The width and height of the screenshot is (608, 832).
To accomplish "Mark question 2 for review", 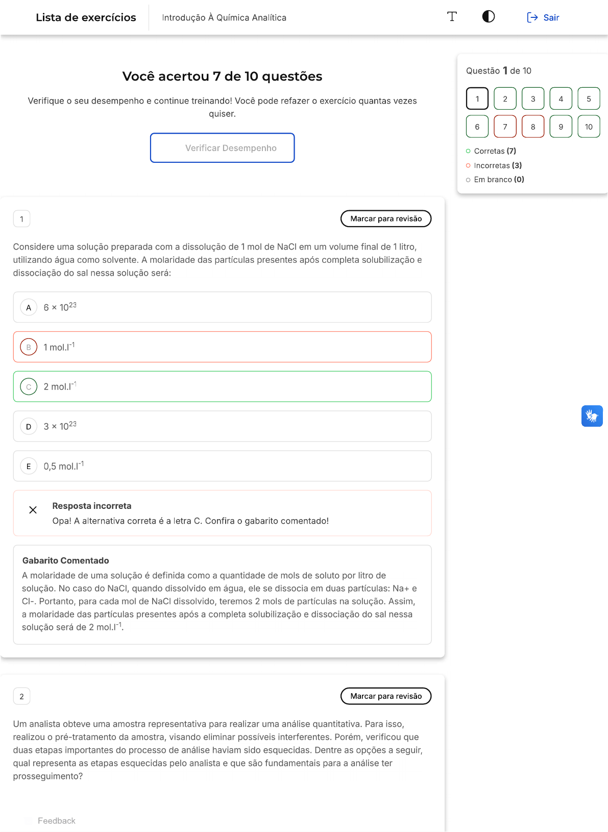I will [386, 696].
